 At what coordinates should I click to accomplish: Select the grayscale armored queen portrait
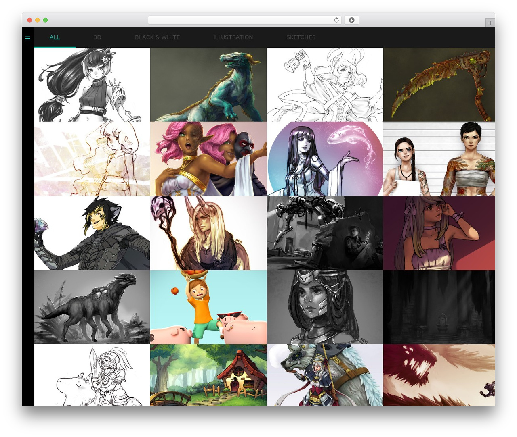click(325, 307)
